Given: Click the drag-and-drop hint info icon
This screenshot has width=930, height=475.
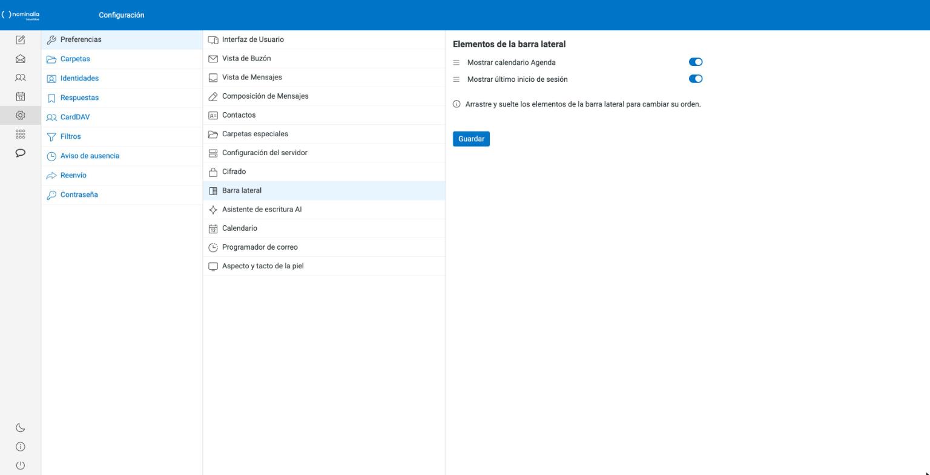Looking at the screenshot, I should (x=457, y=104).
